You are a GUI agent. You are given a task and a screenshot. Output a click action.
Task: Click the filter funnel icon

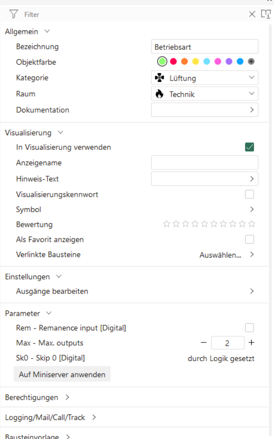(x=13, y=14)
